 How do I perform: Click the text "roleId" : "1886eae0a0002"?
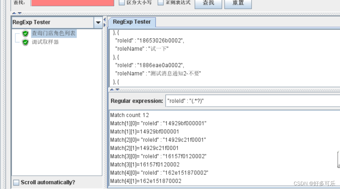(x=150, y=65)
